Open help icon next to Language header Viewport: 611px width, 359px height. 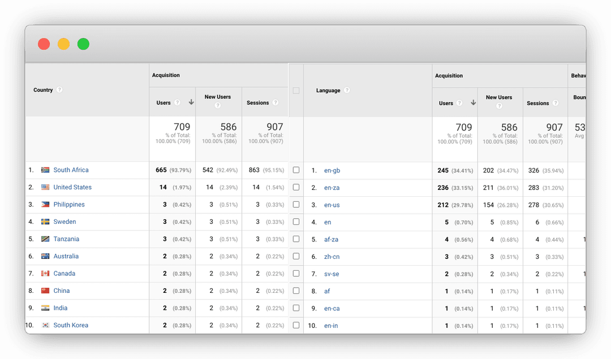point(347,90)
